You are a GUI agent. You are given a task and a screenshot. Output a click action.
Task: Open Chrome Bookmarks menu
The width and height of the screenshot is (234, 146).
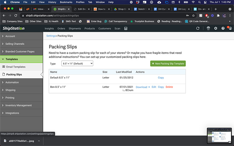point(66,2)
